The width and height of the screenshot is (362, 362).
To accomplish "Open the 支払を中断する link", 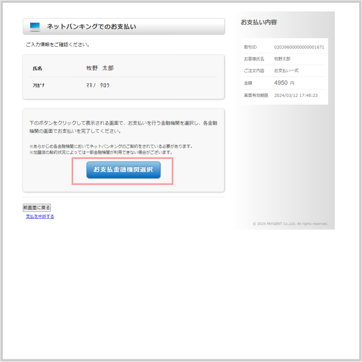I will point(40,216).
